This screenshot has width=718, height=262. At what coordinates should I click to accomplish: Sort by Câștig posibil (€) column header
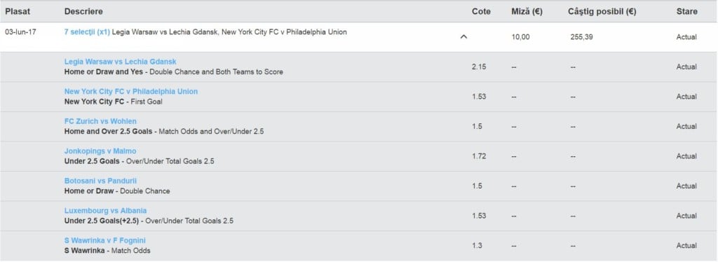(602, 11)
